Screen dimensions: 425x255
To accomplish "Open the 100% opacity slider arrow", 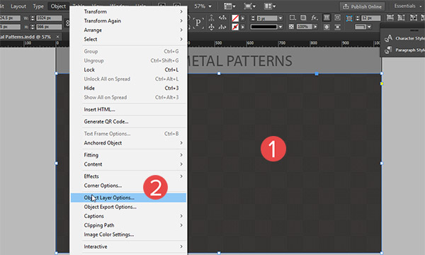I will (x=315, y=27).
